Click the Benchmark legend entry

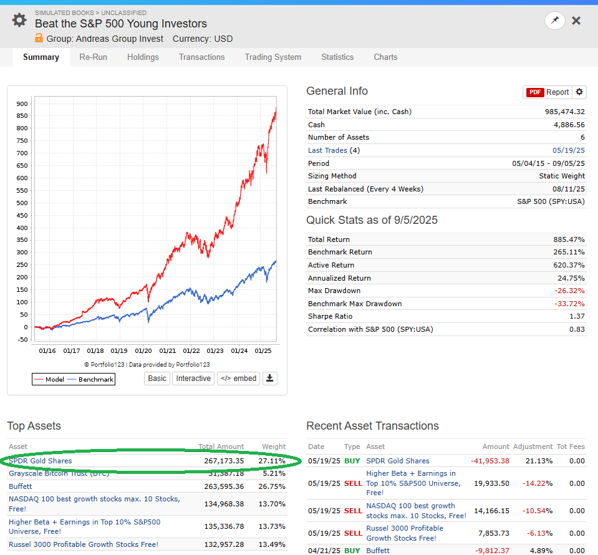(x=90, y=379)
